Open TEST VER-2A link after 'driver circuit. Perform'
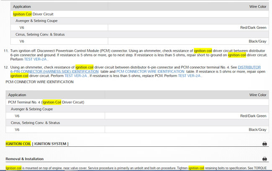Viewport: 272px width, 171px height. point(76,76)
